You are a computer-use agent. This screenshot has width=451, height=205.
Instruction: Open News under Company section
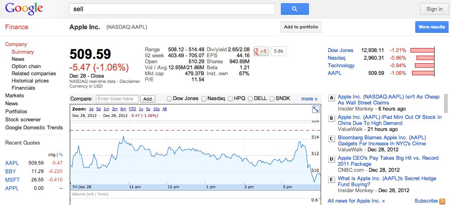[x=18, y=59]
